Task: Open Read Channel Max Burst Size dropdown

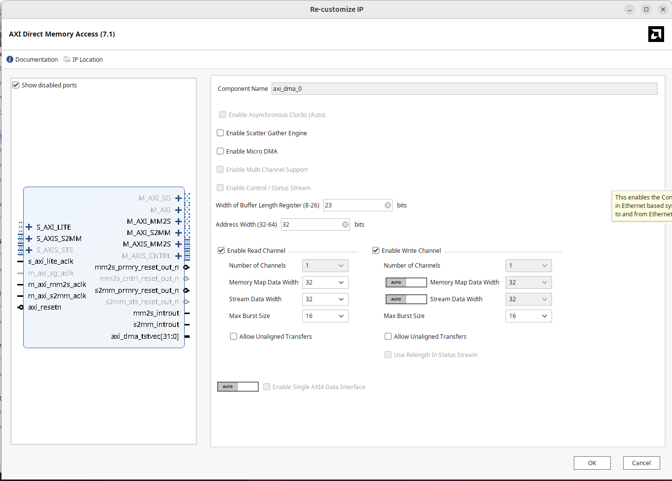Action: (x=325, y=316)
